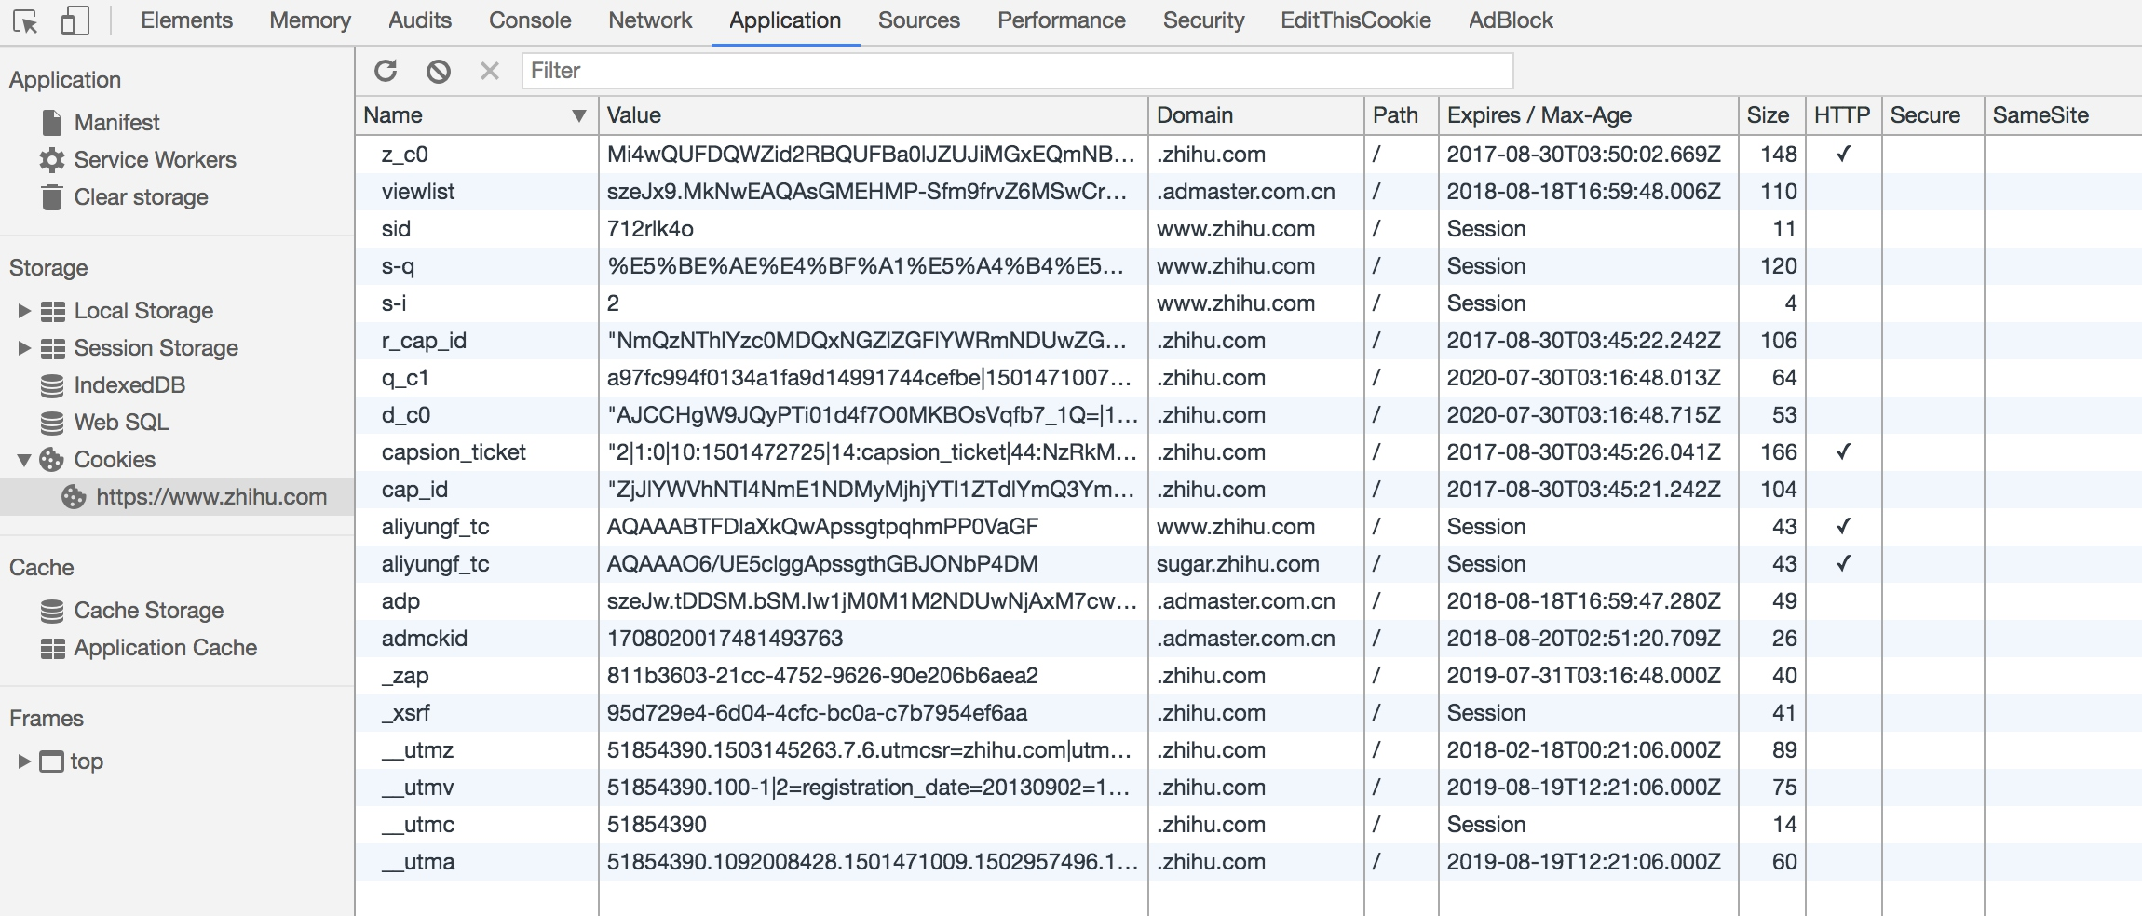Click the Clear storage trash icon
The width and height of the screenshot is (2142, 916).
52,197
